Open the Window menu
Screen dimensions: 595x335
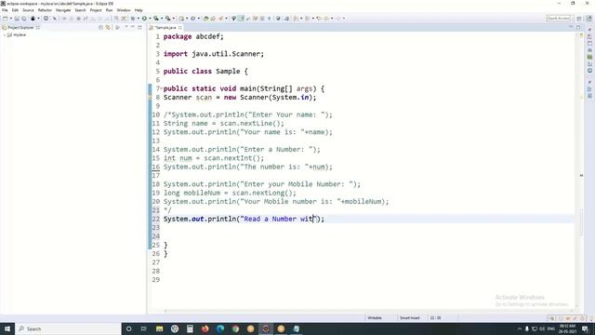click(x=124, y=10)
